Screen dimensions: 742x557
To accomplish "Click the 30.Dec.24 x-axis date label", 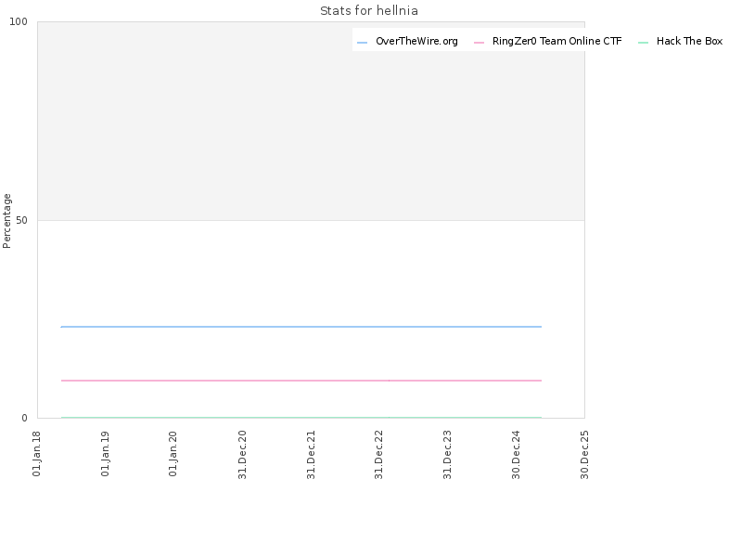I will (516, 455).
